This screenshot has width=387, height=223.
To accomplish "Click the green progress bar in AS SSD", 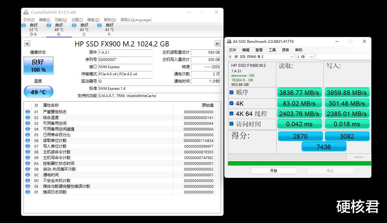I will tap(299, 163).
